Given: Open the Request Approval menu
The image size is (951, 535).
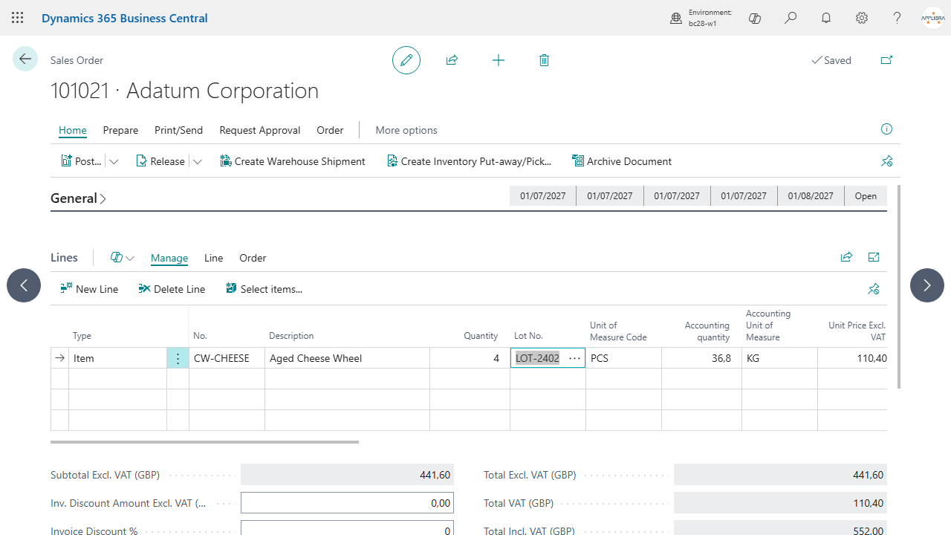Looking at the screenshot, I should [x=260, y=130].
